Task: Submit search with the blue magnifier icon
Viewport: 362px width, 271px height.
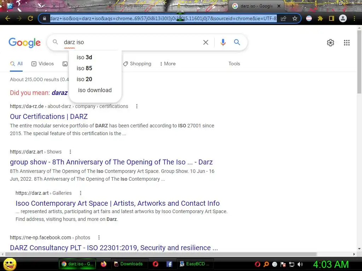Action: point(237,42)
